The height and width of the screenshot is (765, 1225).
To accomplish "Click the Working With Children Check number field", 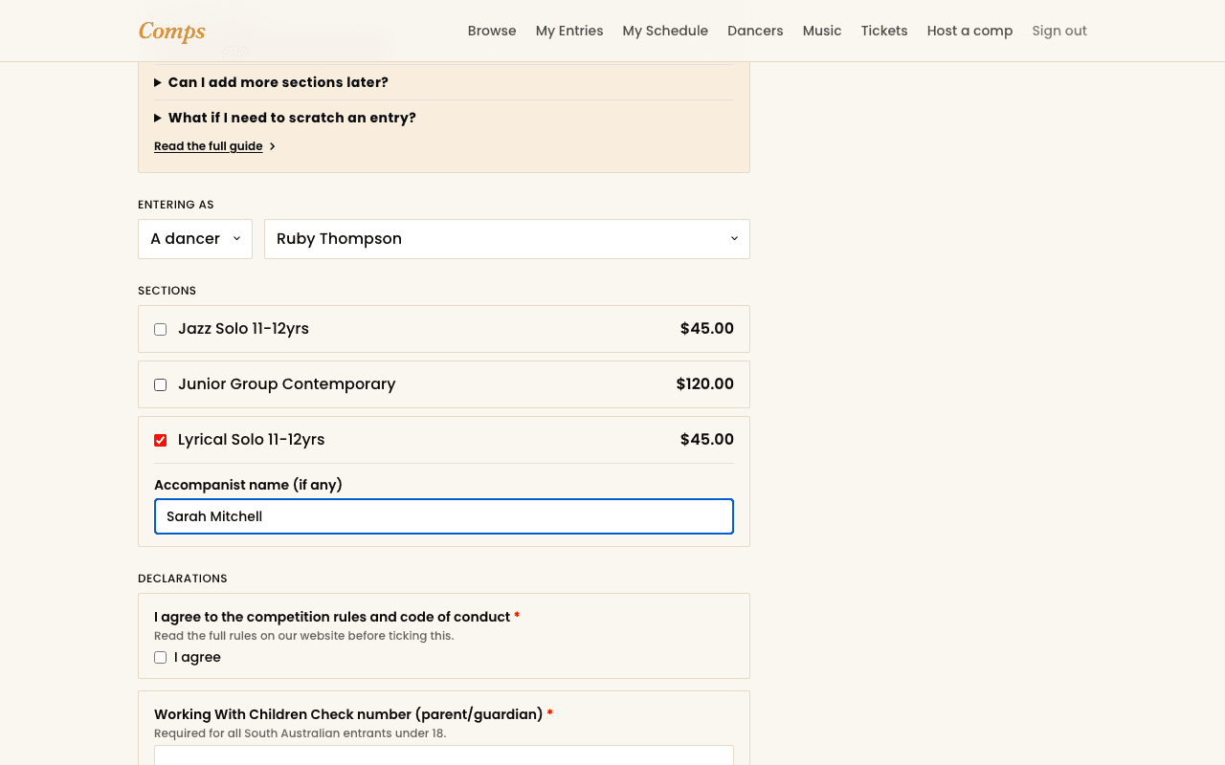I will tap(444, 755).
